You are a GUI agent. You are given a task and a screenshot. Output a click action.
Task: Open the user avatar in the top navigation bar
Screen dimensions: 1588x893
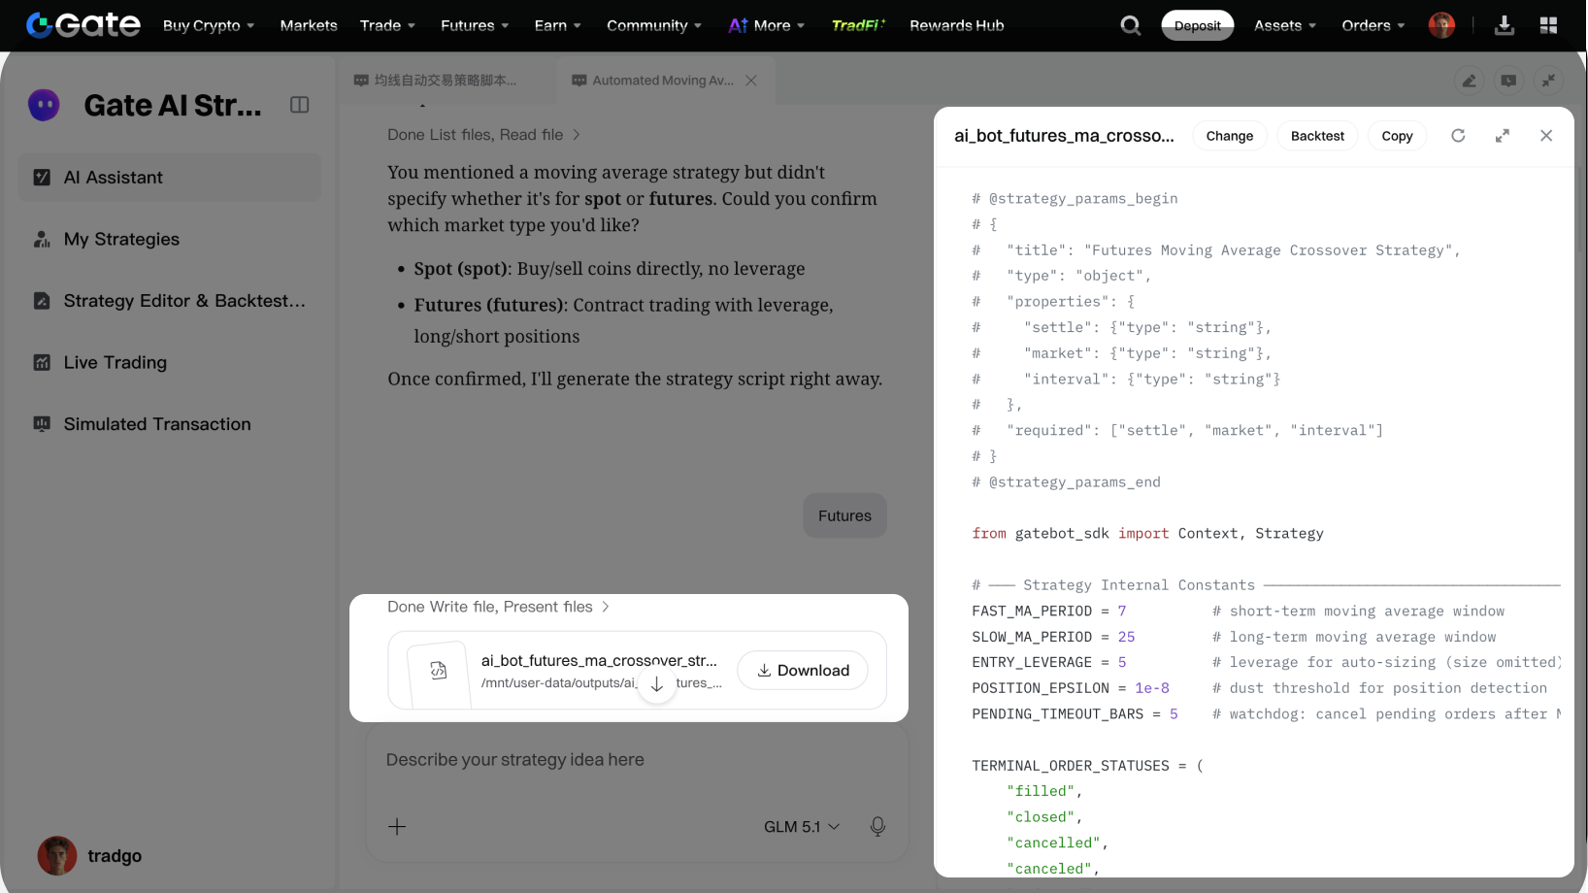click(1441, 25)
